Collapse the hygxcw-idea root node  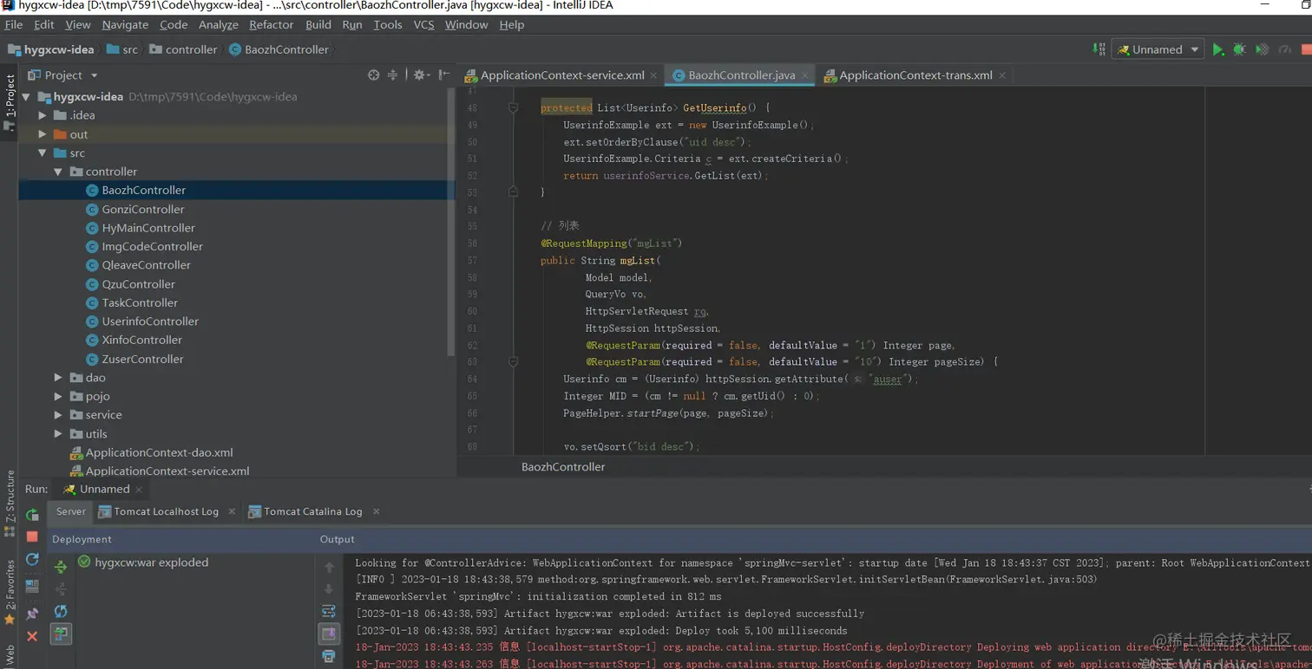coord(26,97)
